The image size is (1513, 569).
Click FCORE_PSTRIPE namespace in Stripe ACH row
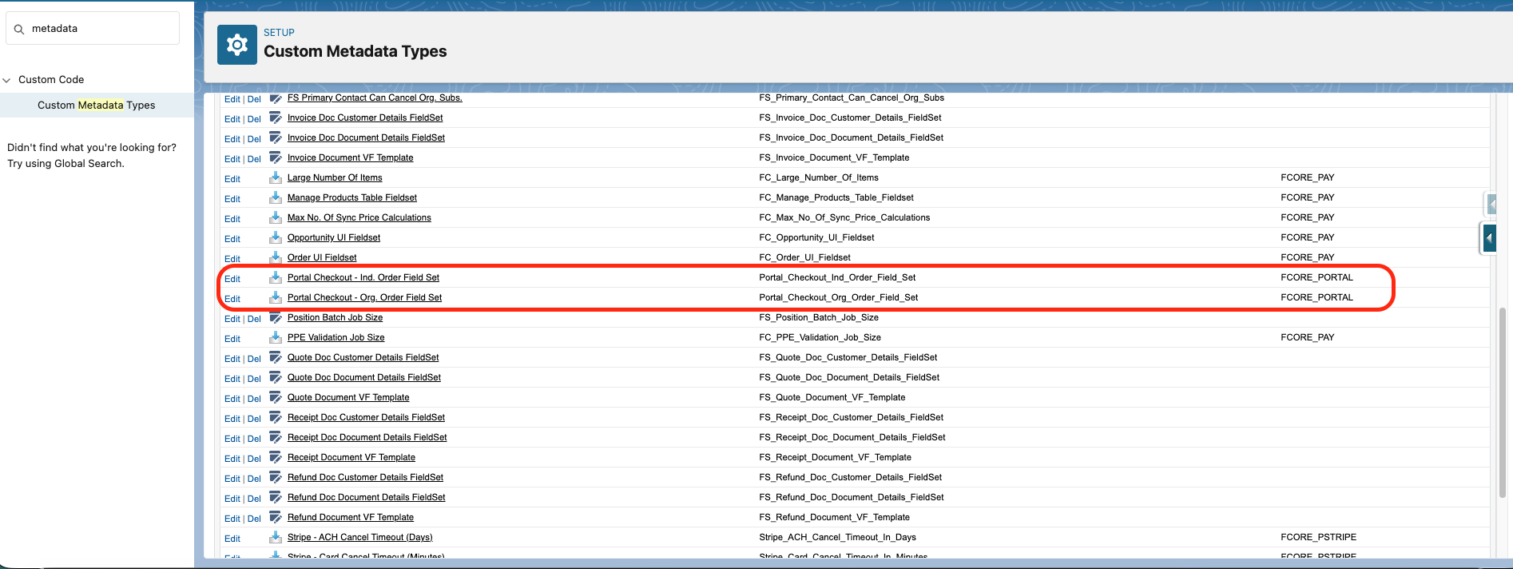point(1318,537)
